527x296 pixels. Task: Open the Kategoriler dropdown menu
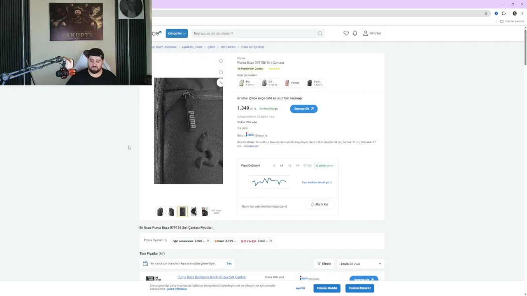click(x=177, y=33)
